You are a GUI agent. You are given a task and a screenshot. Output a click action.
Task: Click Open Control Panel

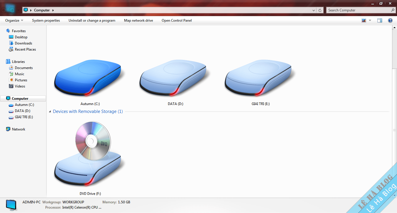pyautogui.click(x=177, y=20)
